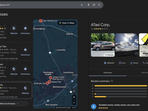This screenshot has height=111, width=148.
Task: Click the 'Excellent service, timely comes' review quote
Action: [x=119, y=105]
